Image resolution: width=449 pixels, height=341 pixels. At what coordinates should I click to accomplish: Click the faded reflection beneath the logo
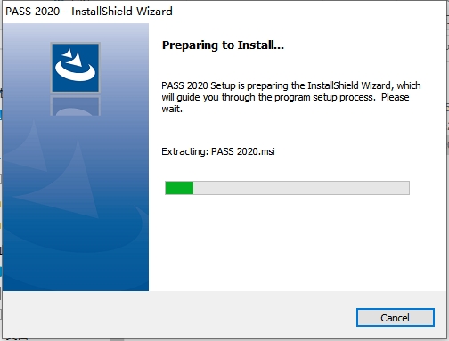coord(76,106)
